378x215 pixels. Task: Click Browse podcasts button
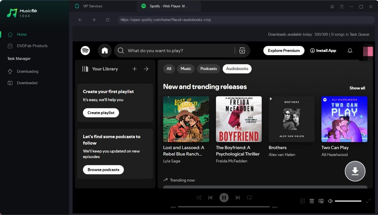tap(103, 170)
